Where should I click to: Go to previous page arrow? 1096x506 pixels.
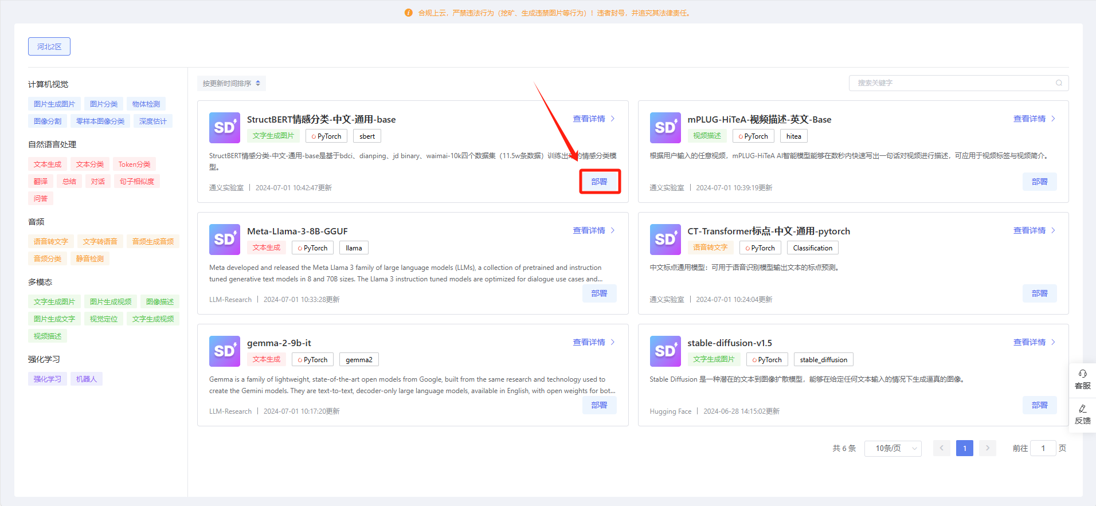click(941, 448)
